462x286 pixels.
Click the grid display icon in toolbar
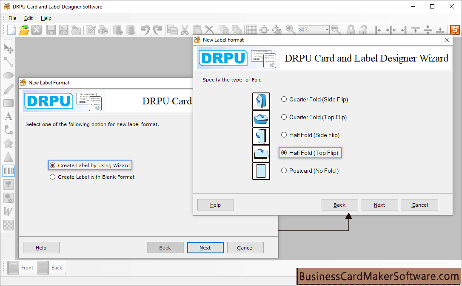(x=251, y=30)
